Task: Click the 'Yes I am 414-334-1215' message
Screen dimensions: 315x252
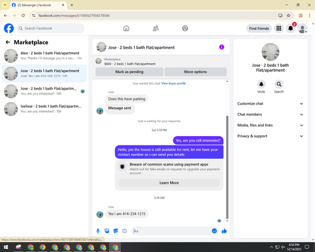Action: tap(127, 214)
